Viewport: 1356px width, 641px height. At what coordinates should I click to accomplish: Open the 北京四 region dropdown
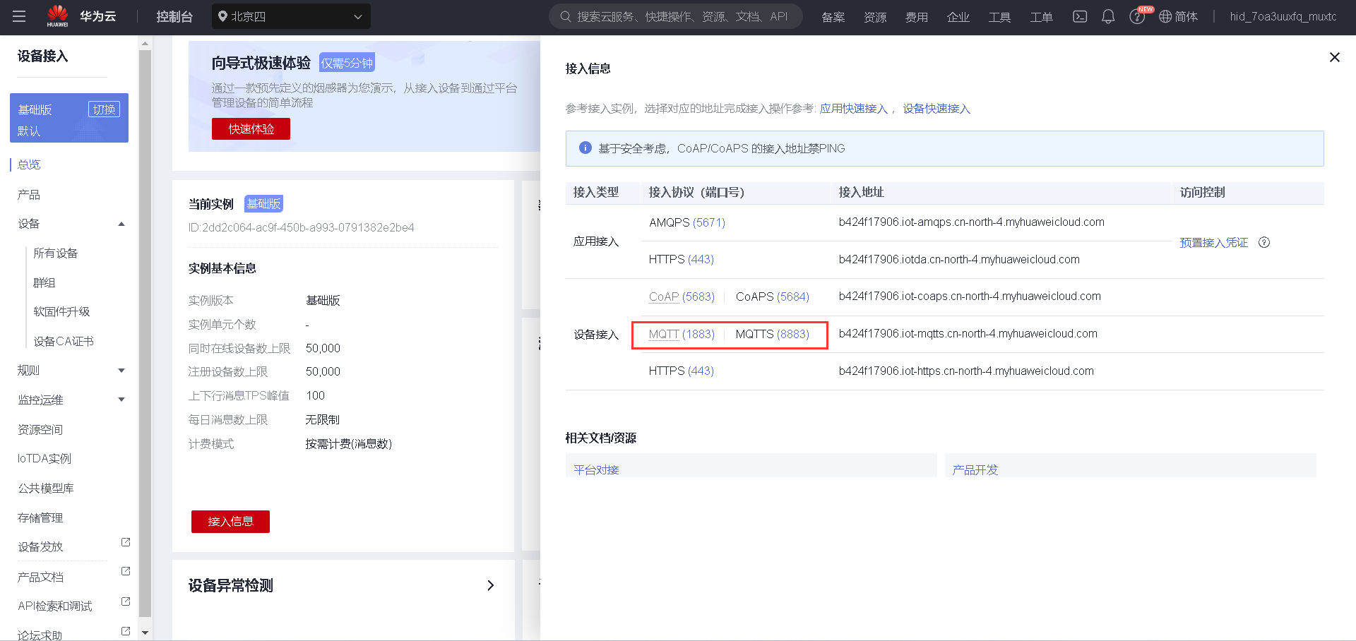tap(291, 16)
